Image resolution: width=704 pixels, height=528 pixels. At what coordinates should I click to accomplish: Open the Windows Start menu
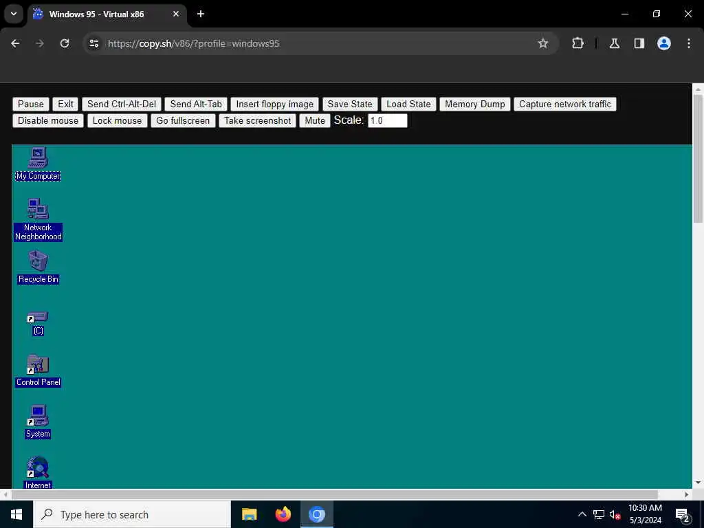pyautogui.click(x=16, y=514)
